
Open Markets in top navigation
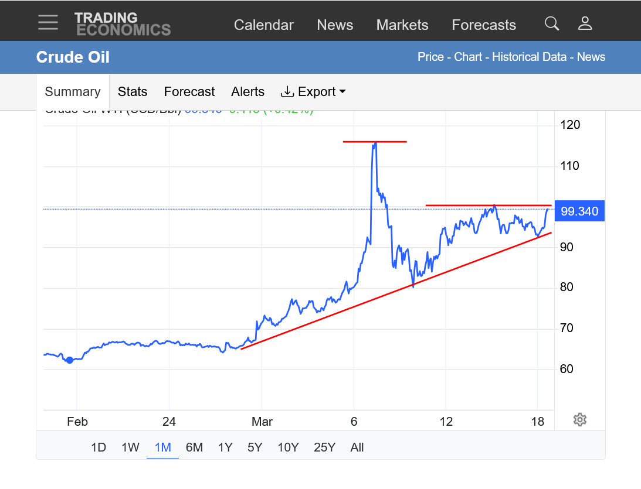[x=402, y=25]
